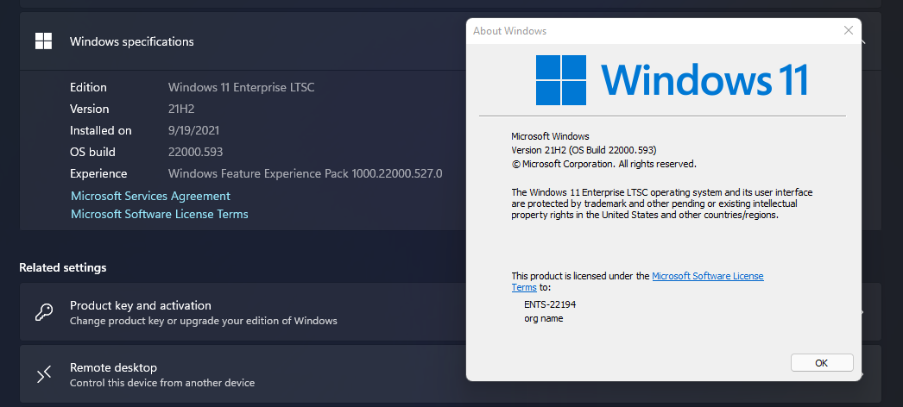903x407 pixels.
Task: Click the org name text in dialog
Action: [544, 318]
